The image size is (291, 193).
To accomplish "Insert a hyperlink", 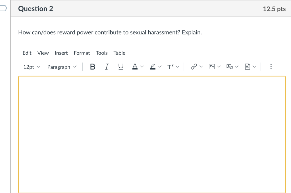I will 194,67.
